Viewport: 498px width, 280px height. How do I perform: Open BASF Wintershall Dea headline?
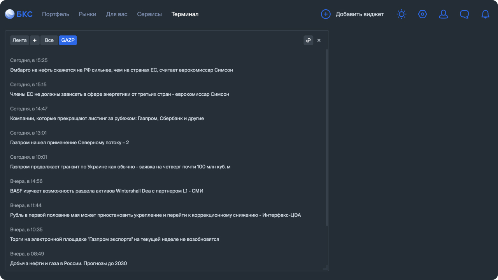[x=107, y=191]
